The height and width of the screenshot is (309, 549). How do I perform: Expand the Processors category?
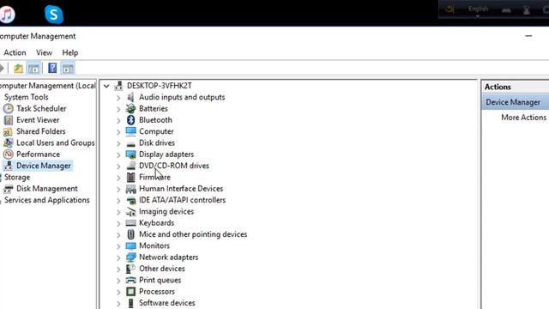coord(118,292)
